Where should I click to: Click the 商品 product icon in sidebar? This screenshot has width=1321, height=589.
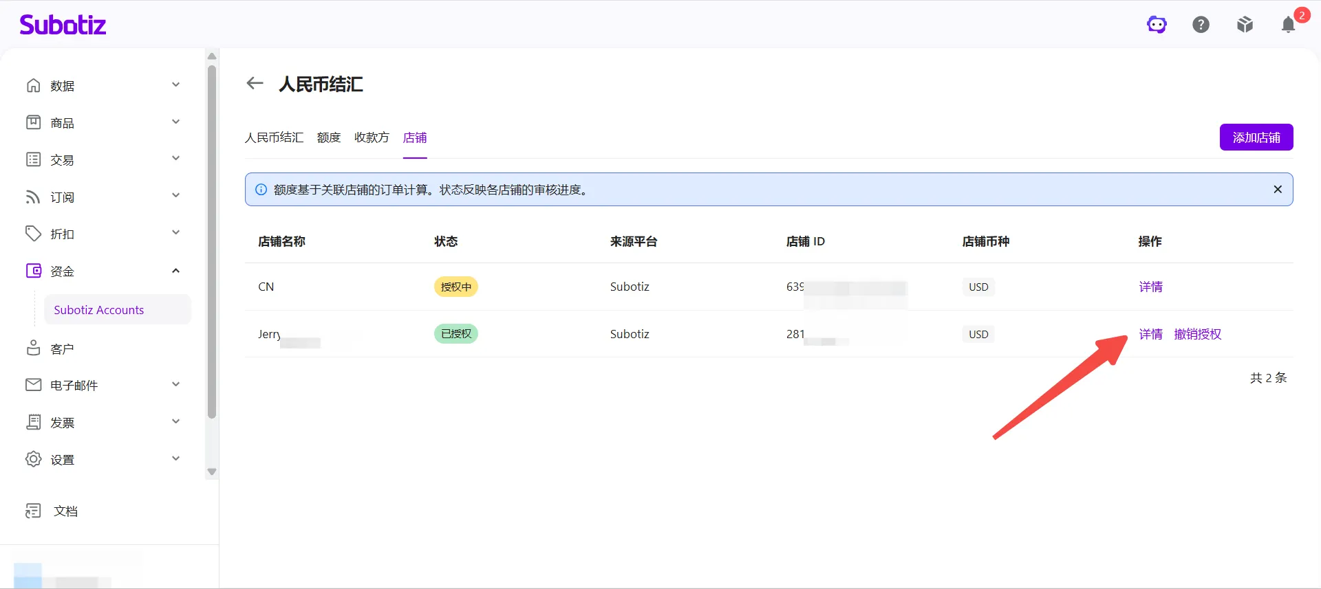[33, 122]
